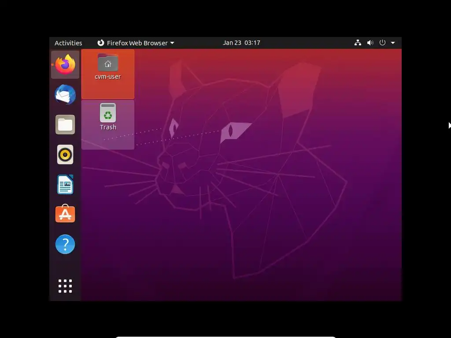The width and height of the screenshot is (451, 338).
Task: Open the Files manager dock icon
Action: 65,125
